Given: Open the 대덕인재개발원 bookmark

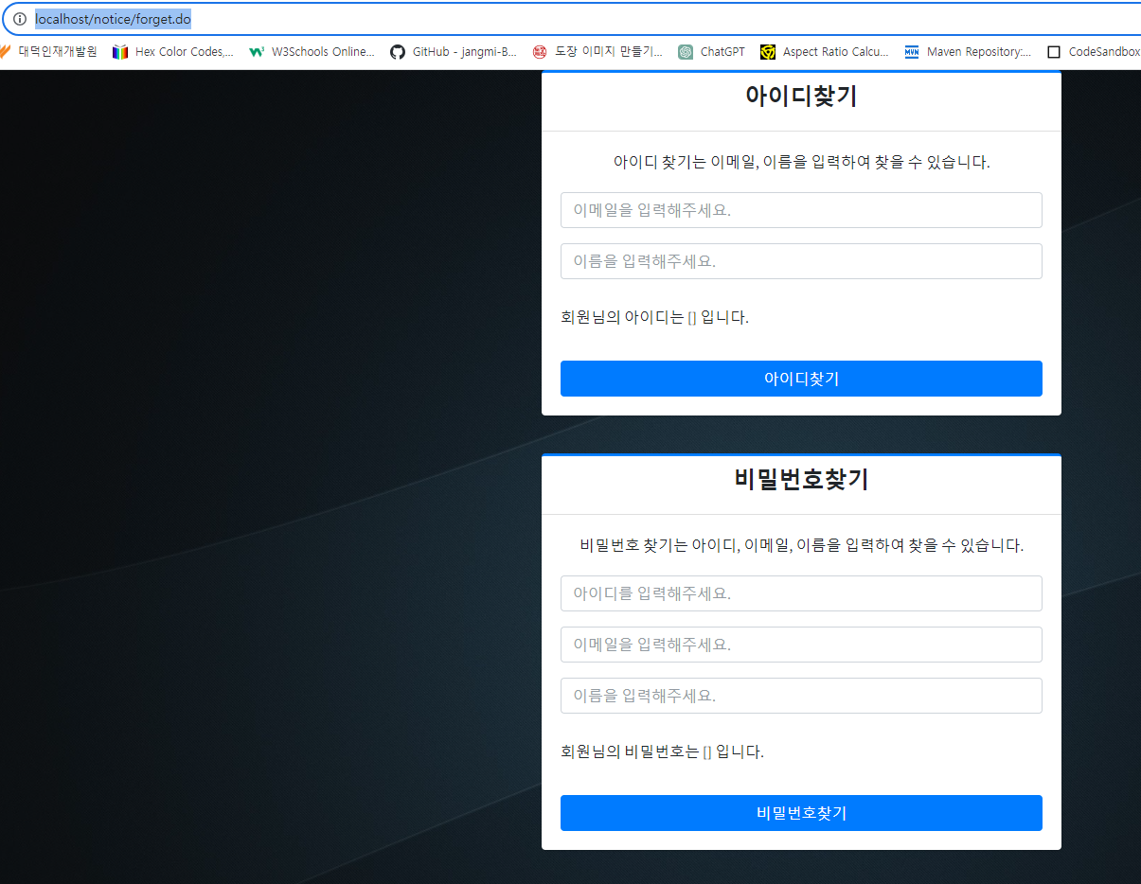Looking at the screenshot, I should 49,52.
